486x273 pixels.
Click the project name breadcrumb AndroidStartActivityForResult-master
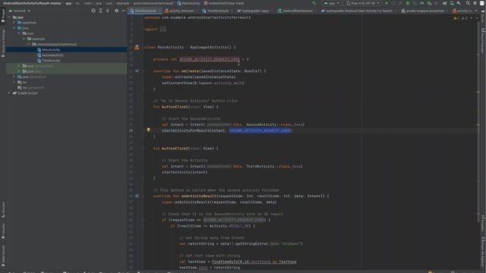coord(32,3)
